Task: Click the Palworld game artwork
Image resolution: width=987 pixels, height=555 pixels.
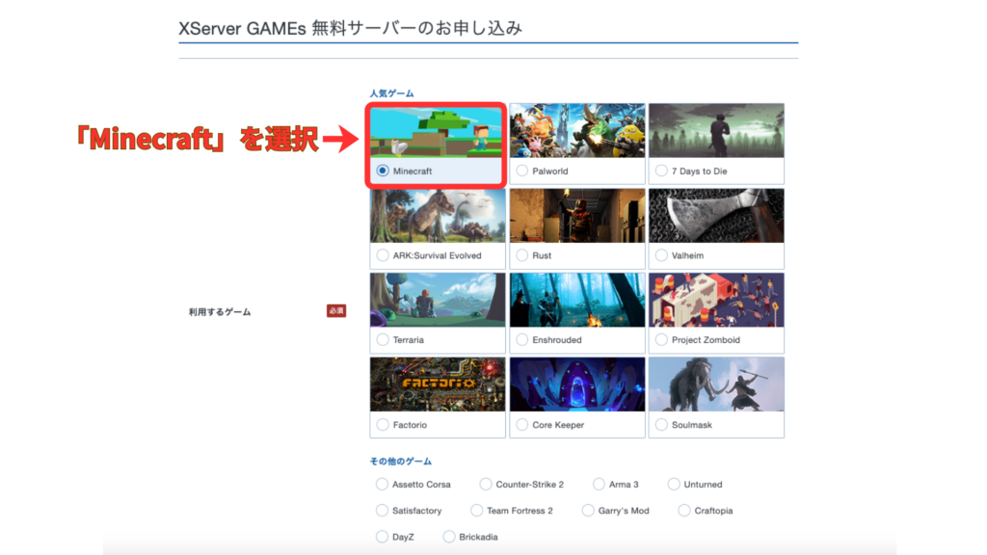Action: 576,130
